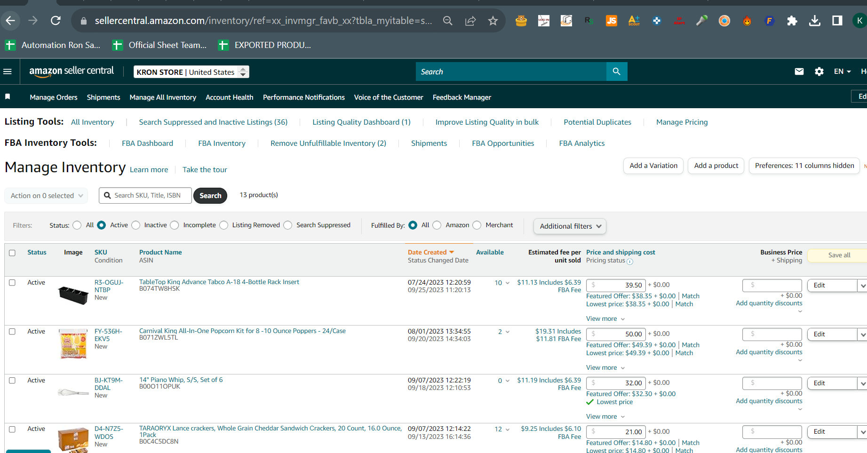The image size is (867, 453).
Task: Reload the Seller Central page
Action: pos(56,20)
